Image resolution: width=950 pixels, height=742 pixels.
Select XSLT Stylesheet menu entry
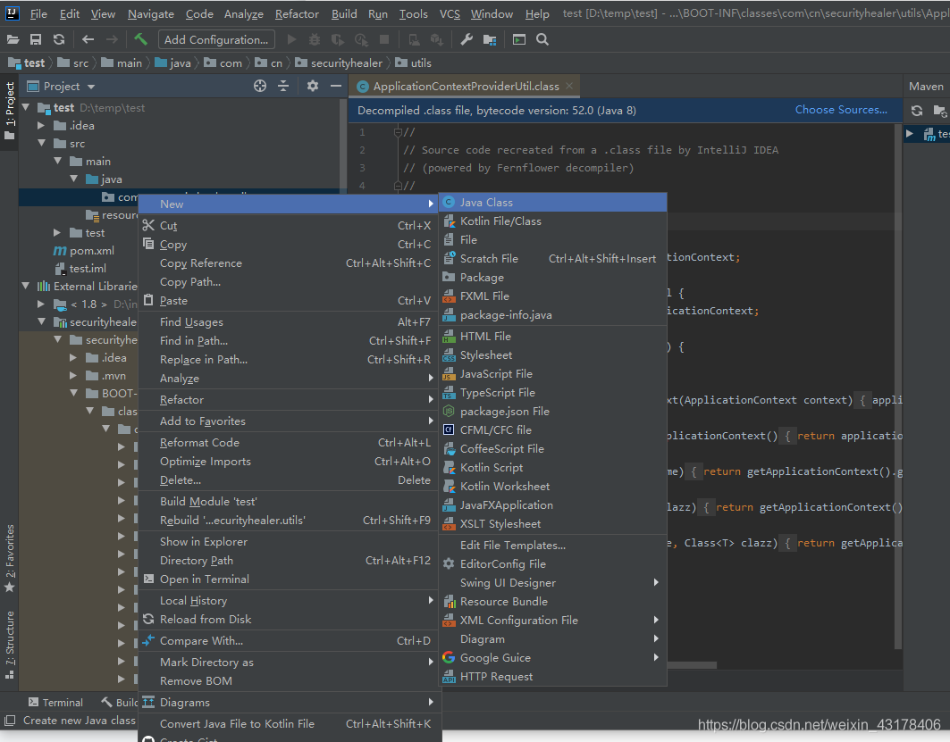pyautogui.click(x=552, y=523)
